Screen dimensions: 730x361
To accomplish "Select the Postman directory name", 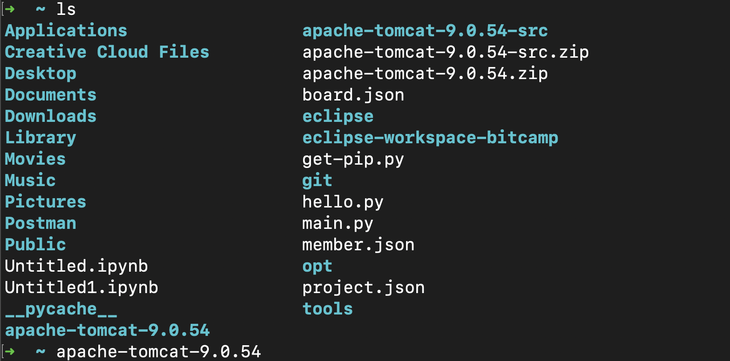I will point(41,223).
